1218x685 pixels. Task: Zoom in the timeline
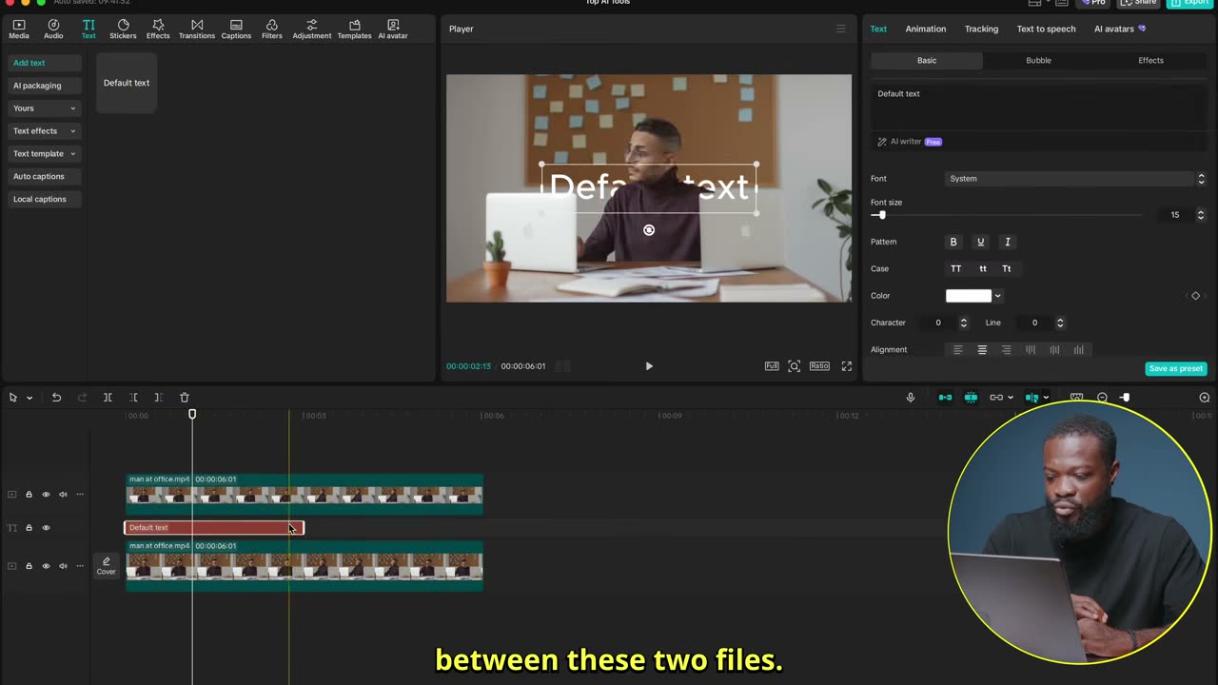pyautogui.click(x=1205, y=398)
